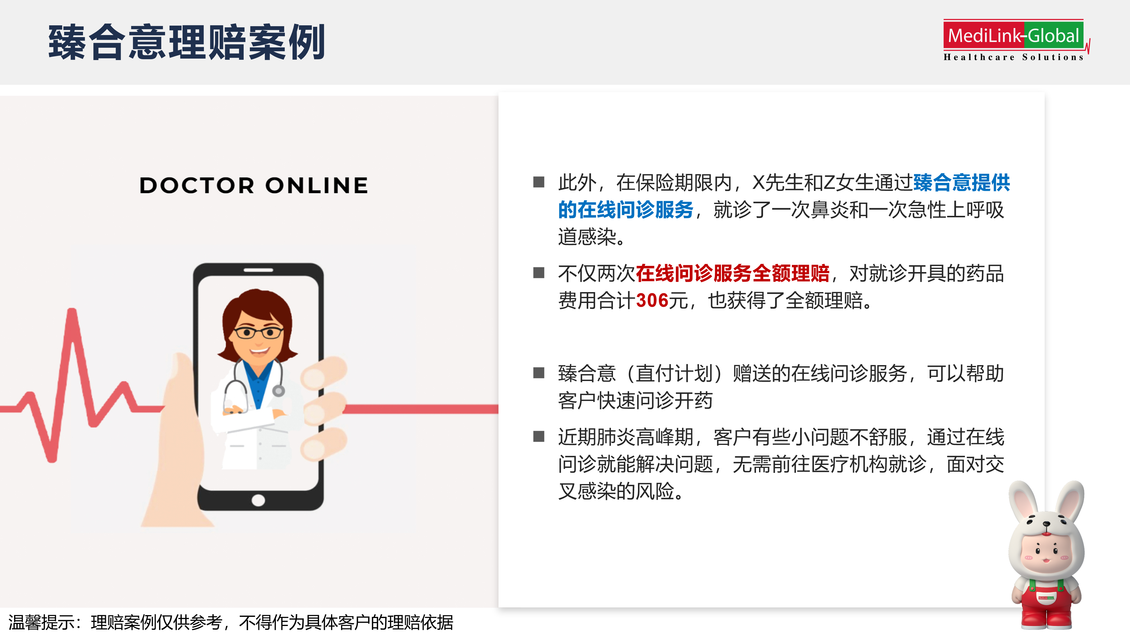Viewport: 1130px width, 636px height.
Task: Click the phone speaker slot at top
Action: tap(258, 270)
